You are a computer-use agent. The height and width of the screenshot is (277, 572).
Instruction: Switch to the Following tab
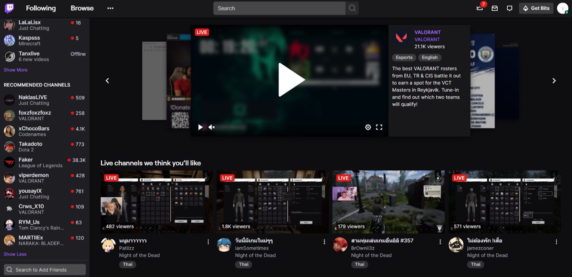[41, 8]
